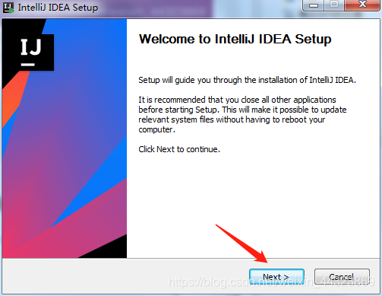Close the setup window with X
The width and height of the screenshot is (382, 296).
(362, 5)
